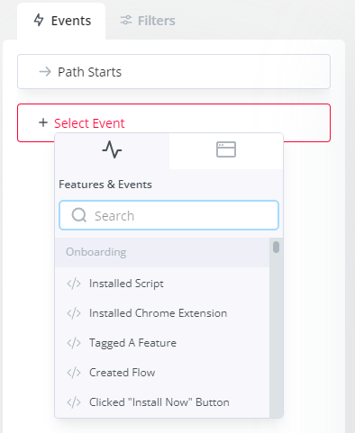Screen dimensions: 355x433
Task: Click the Onboarding group header
Action: (162, 252)
